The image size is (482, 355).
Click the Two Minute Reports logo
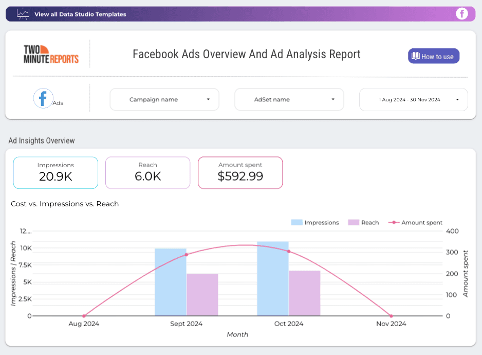(x=52, y=54)
